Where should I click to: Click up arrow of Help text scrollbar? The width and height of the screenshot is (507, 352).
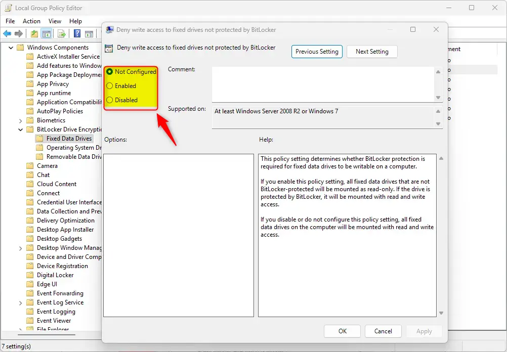coord(441,158)
